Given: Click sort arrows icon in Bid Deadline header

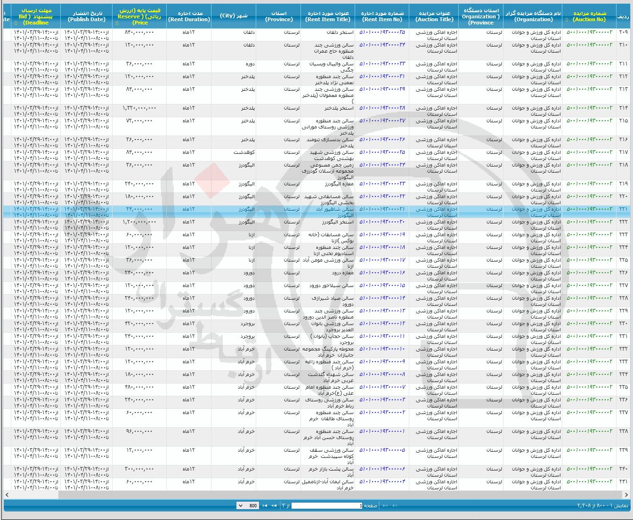Looking at the screenshot, I should [x=16, y=23].
